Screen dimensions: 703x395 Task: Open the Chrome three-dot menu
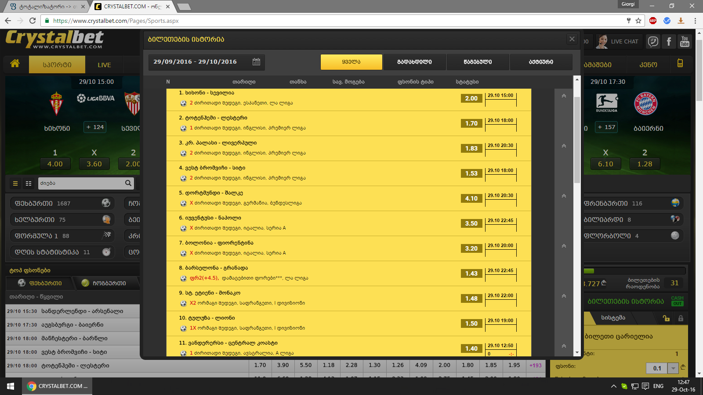click(x=695, y=21)
